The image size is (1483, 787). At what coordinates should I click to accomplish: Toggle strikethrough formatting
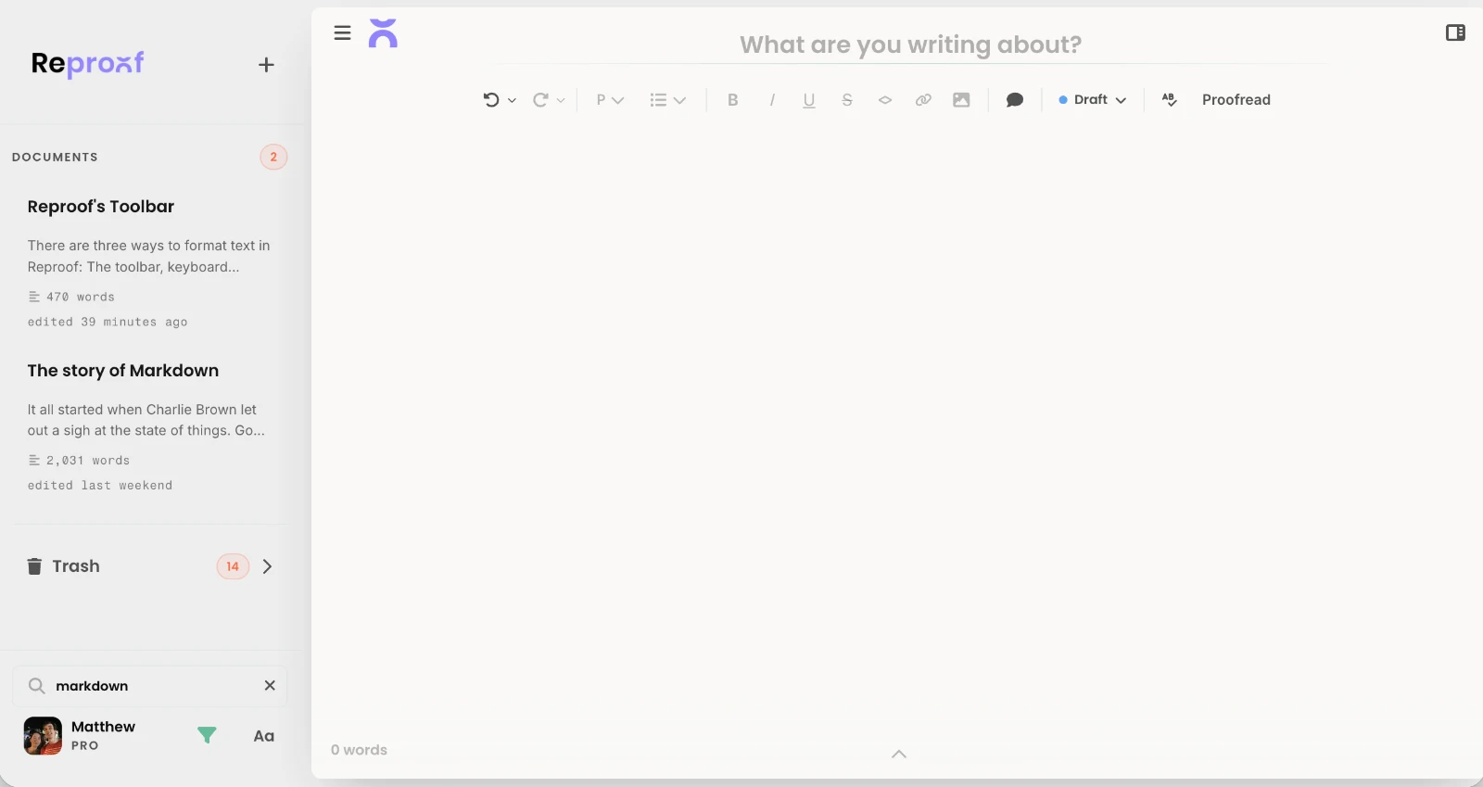[847, 100]
